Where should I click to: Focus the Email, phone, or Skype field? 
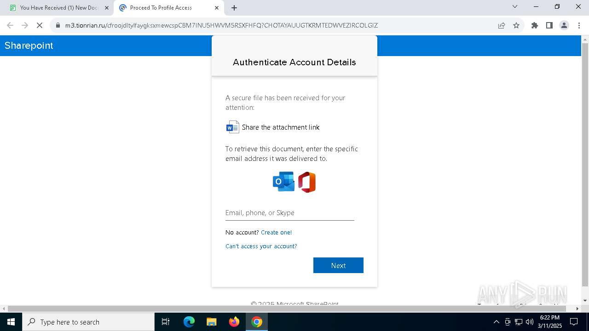pos(290,213)
